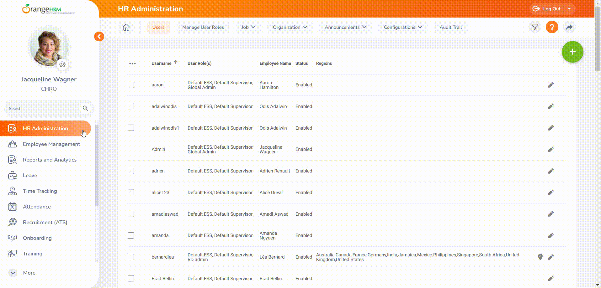Select the checkbox for bernardlea

[x=131, y=257]
